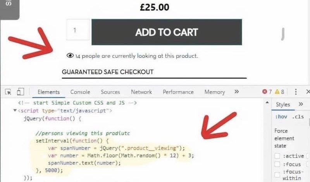Click the inspect element picker icon
310x182 pixels.
tap(8, 92)
